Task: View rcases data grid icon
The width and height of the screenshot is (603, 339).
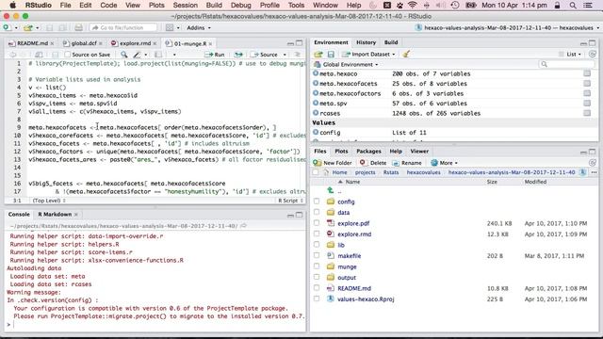Action: click(x=587, y=113)
